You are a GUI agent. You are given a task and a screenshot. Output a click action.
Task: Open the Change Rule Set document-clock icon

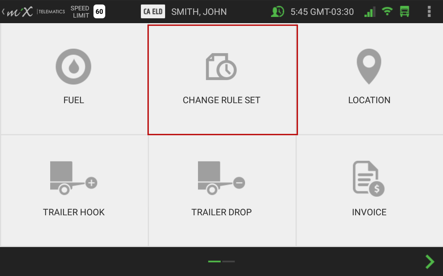click(x=221, y=67)
